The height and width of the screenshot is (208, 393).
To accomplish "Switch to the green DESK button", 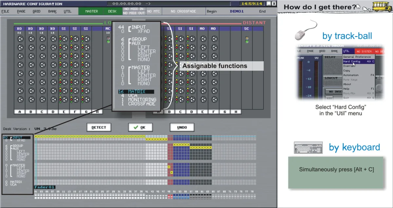I will [x=112, y=11].
